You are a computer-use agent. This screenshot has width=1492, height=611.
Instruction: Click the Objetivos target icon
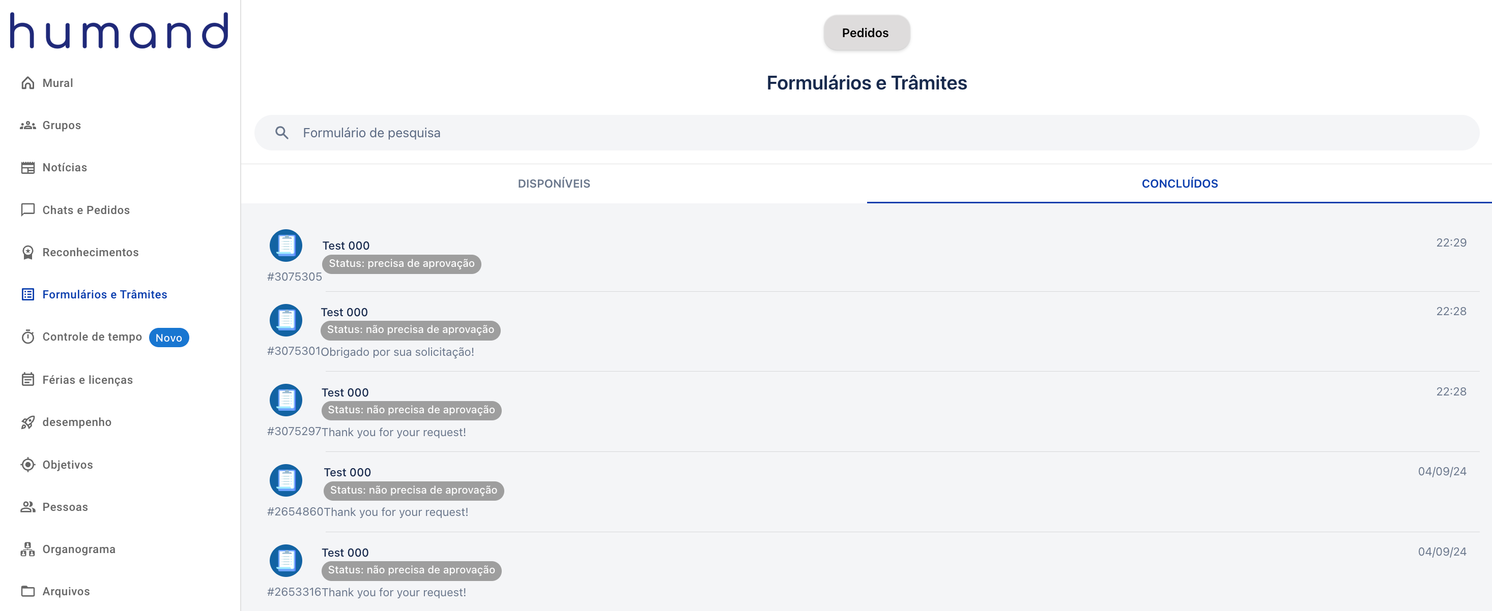pyautogui.click(x=28, y=465)
